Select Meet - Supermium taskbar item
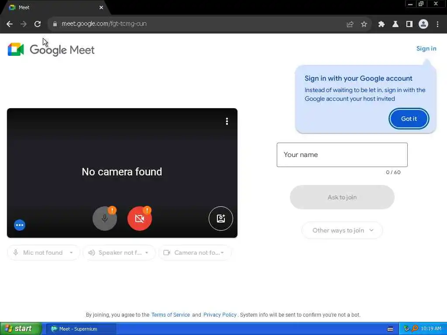 [81, 329]
